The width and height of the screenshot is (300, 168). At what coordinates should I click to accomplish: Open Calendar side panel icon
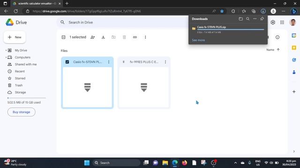click(x=294, y=35)
